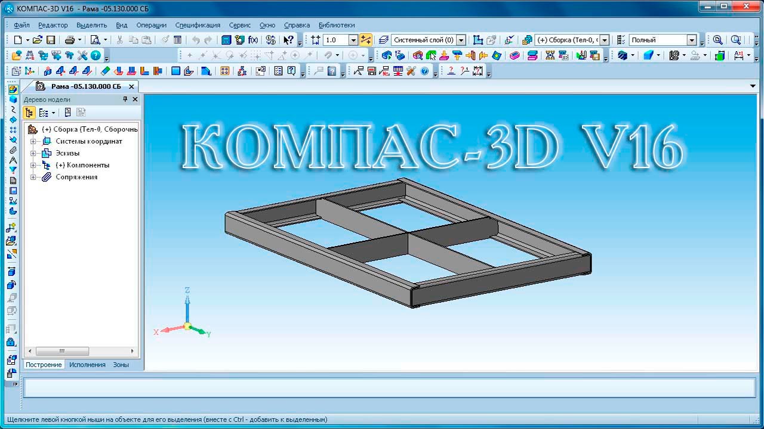Click the XYZ coordinate axes origin in the viewport

(x=187, y=326)
